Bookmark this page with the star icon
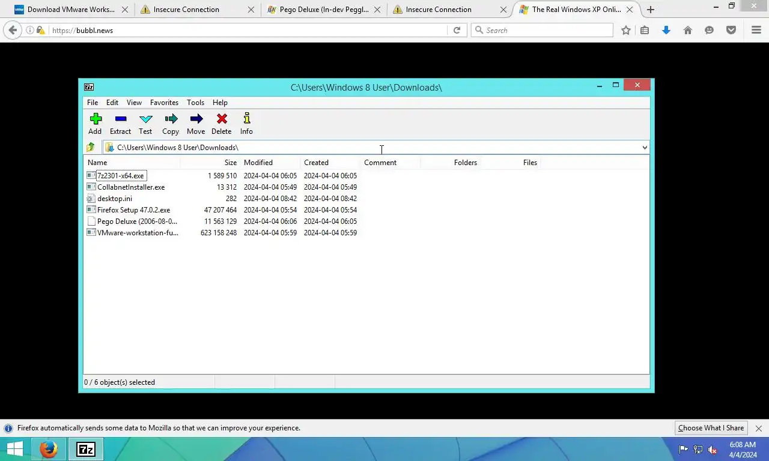769x461 pixels. tap(626, 30)
